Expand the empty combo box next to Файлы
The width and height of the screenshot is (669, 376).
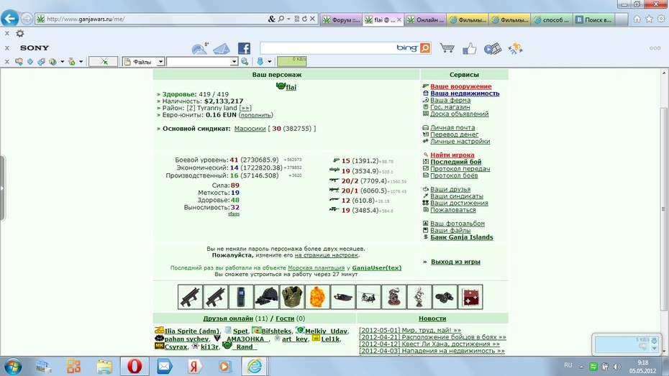234,62
